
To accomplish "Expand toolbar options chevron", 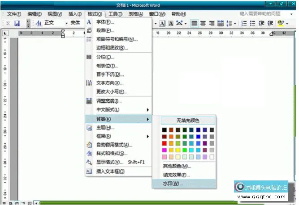I will coord(28,23).
